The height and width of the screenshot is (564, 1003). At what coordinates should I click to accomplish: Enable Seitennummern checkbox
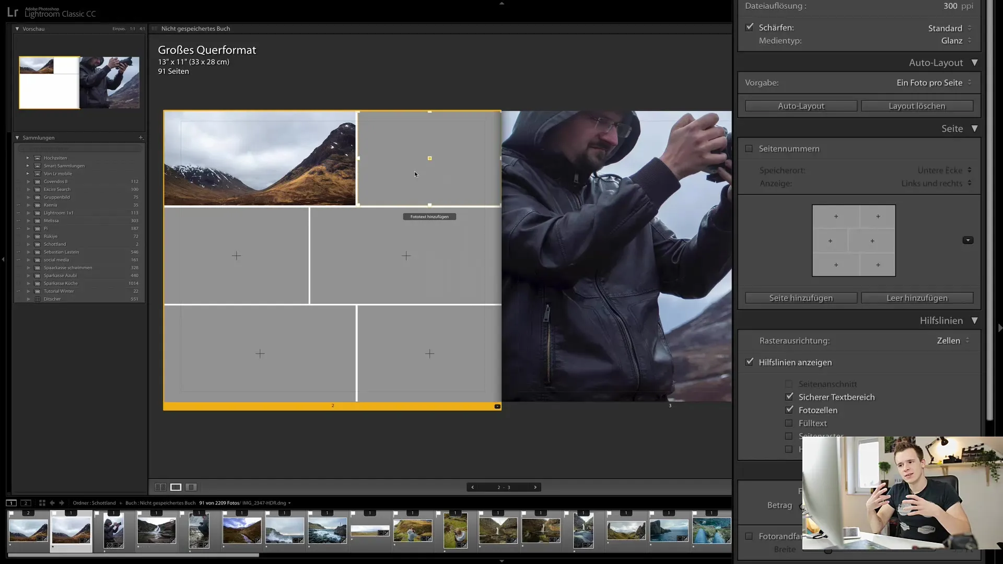pyautogui.click(x=749, y=149)
